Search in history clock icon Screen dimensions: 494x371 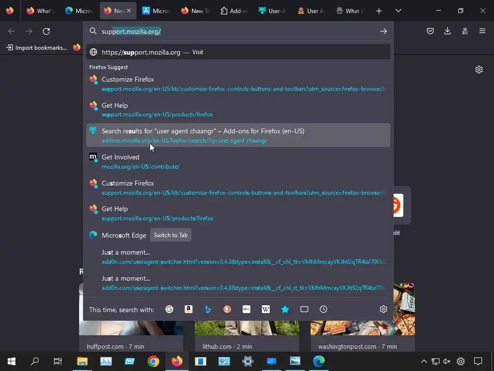click(x=324, y=309)
